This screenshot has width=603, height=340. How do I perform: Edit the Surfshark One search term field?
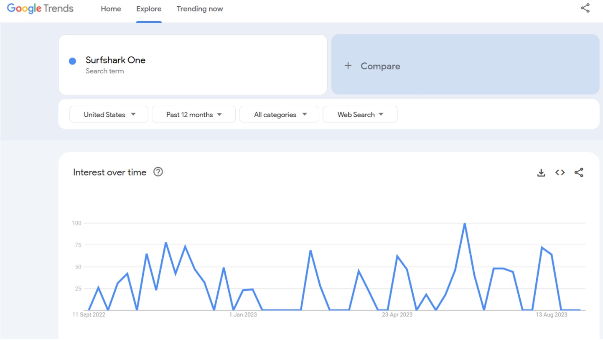193,65
